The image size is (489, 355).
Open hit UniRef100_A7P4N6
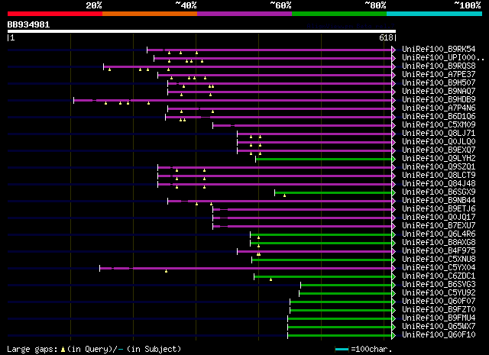(439, 108)
